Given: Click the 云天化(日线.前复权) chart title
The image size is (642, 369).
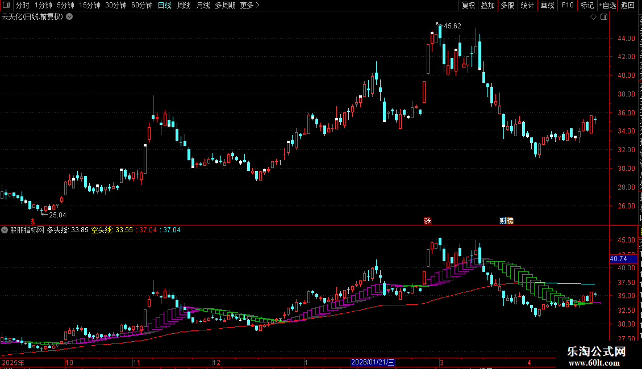Looking at the screenshot, I should pyautogui.click(x=32, y=17).
